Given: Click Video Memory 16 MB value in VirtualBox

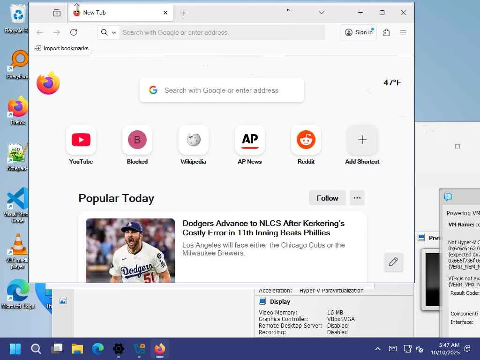Looking at the screenshot, I should 335,312.
